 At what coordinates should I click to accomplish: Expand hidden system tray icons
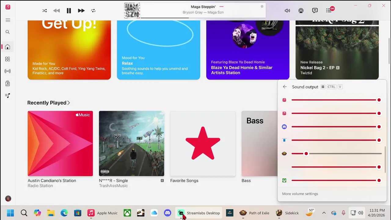click(324, 213)
